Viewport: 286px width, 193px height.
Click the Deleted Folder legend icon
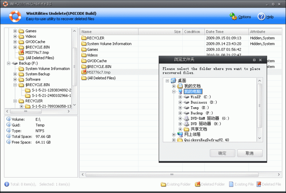(x=197, y=184)
